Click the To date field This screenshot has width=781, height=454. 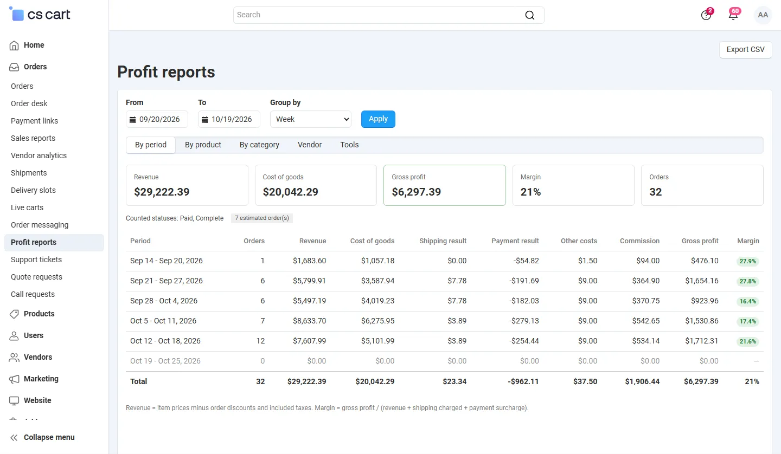click(229, 119)
